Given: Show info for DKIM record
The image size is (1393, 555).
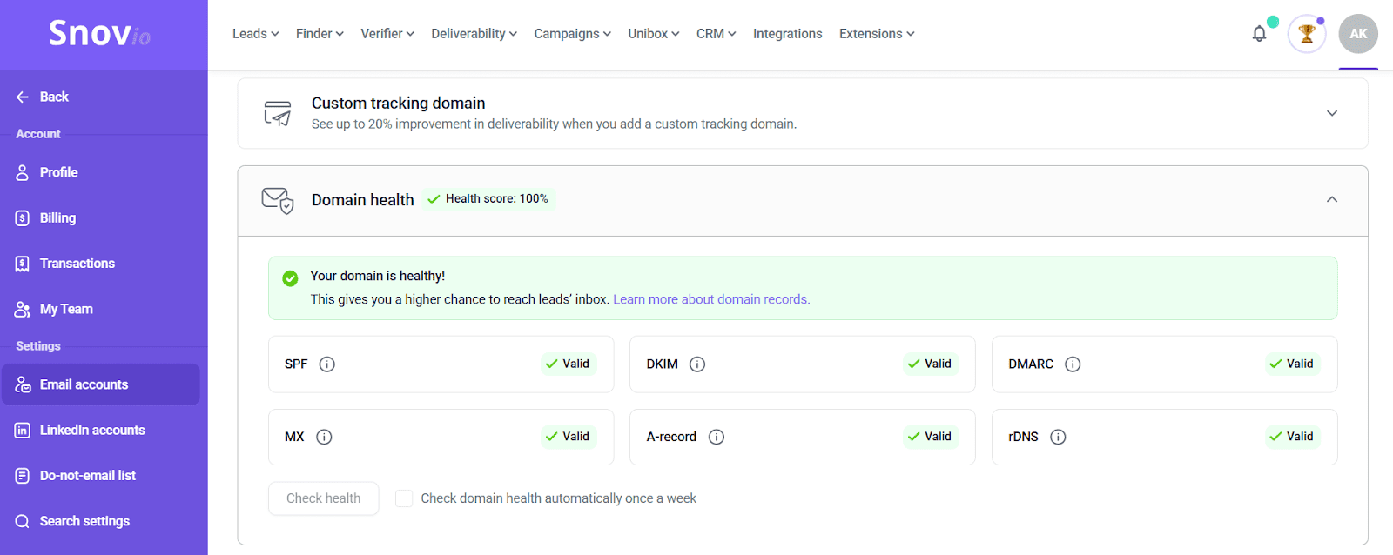Looking at the screenshot, I should pos(697,364).
